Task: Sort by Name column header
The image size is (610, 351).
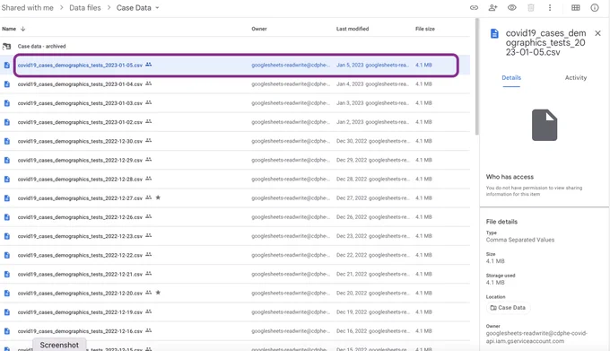Action: point(9,29)
